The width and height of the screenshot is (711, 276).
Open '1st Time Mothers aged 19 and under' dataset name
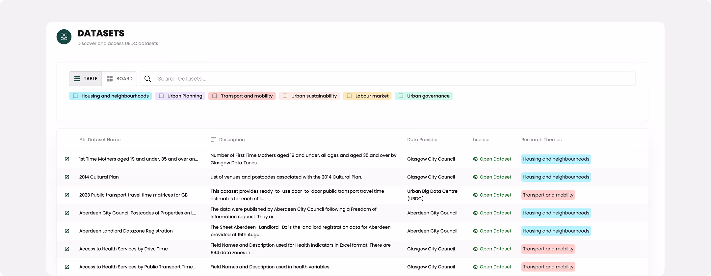(x=139, y=159)
